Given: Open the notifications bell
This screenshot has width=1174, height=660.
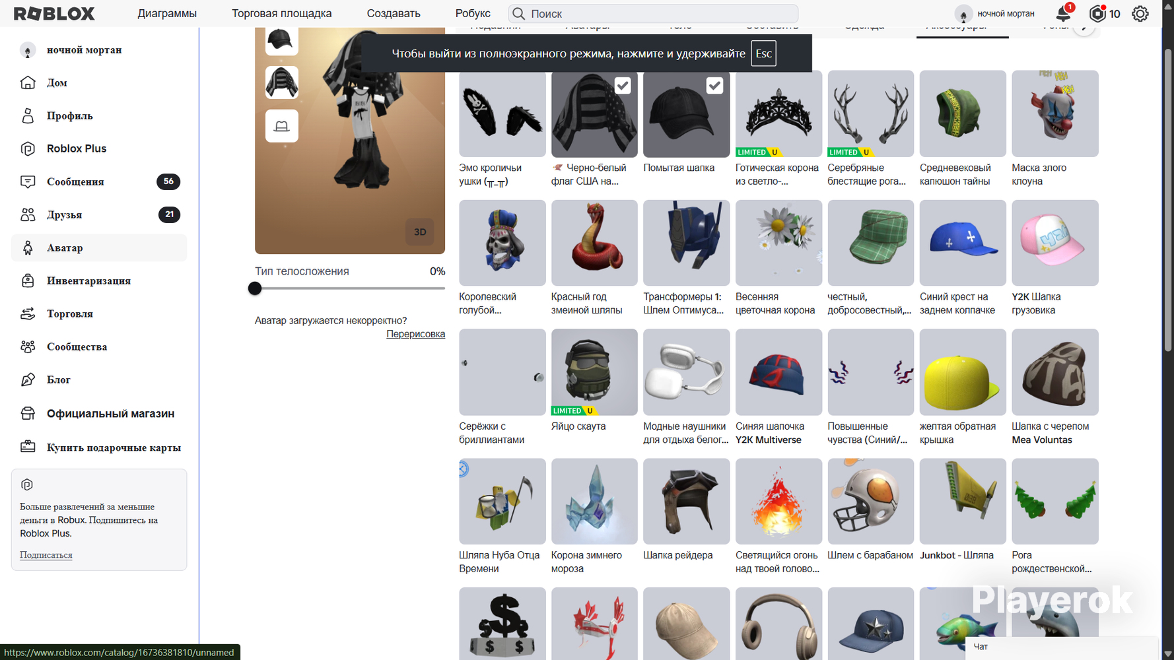Looking at the screenshot, I should point(1063,13).
